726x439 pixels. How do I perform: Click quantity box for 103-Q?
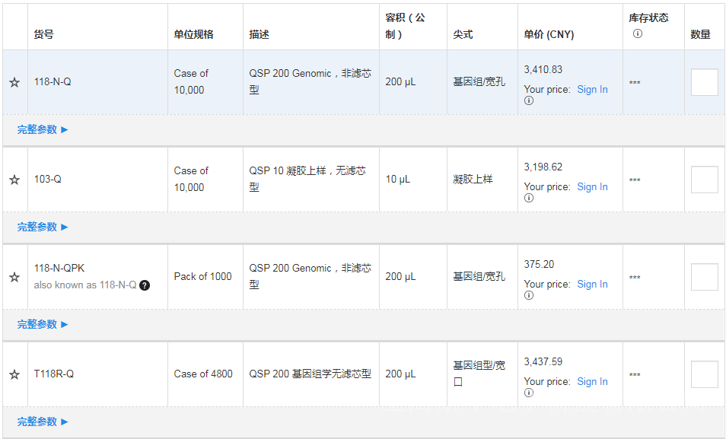tap(704, 180)
